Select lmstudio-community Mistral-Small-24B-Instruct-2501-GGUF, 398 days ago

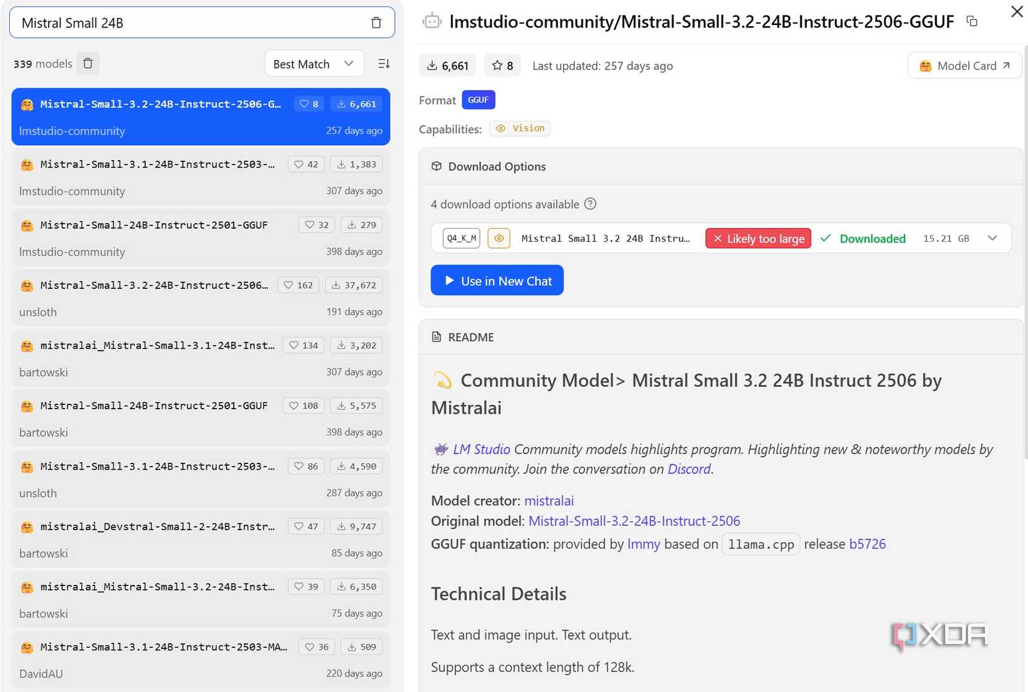tap(201, 237)
